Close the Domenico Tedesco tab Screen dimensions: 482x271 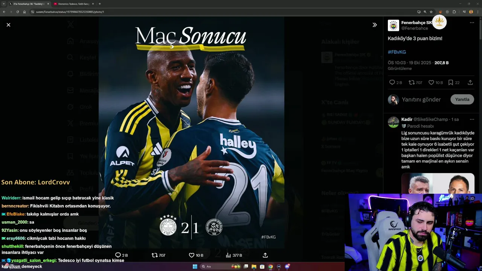coord(93,4)
